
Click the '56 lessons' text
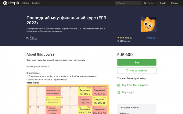click(x=124, y=113)
